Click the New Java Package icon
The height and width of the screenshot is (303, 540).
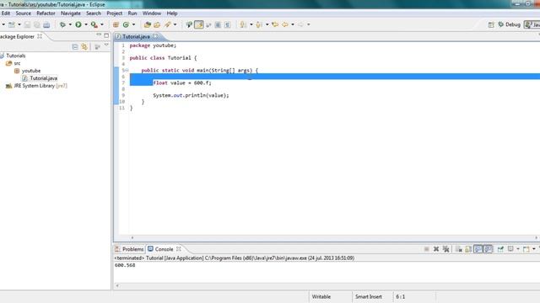tap(116, 24)
